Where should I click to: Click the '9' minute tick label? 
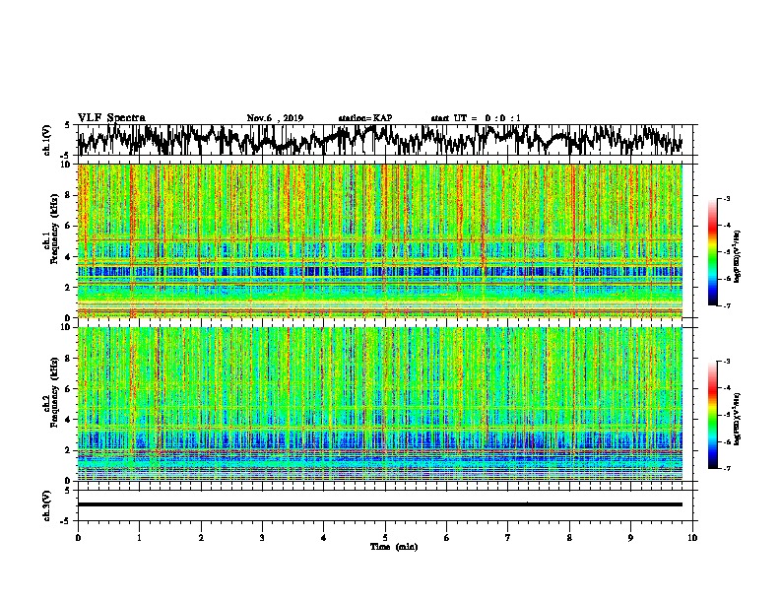point(630,538)
